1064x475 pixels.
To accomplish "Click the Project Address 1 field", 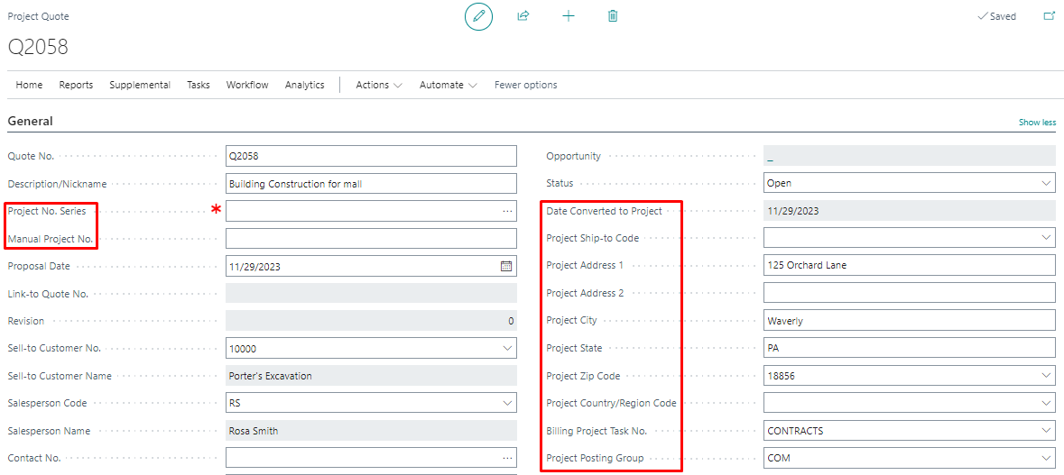I will click(909, 266).
